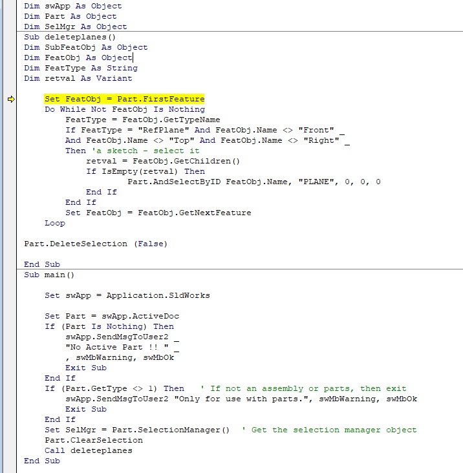463x473 pixels.
Task: Click the Part.AndSelectByID line
Action: pos(254,182)
